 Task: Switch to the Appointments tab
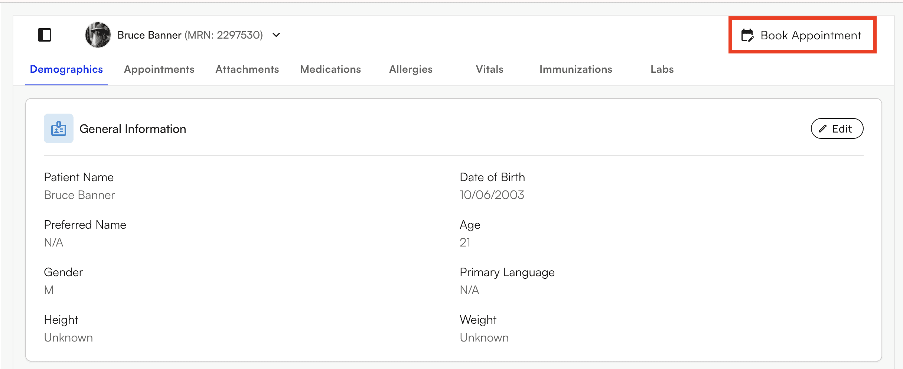click(159, 69)
